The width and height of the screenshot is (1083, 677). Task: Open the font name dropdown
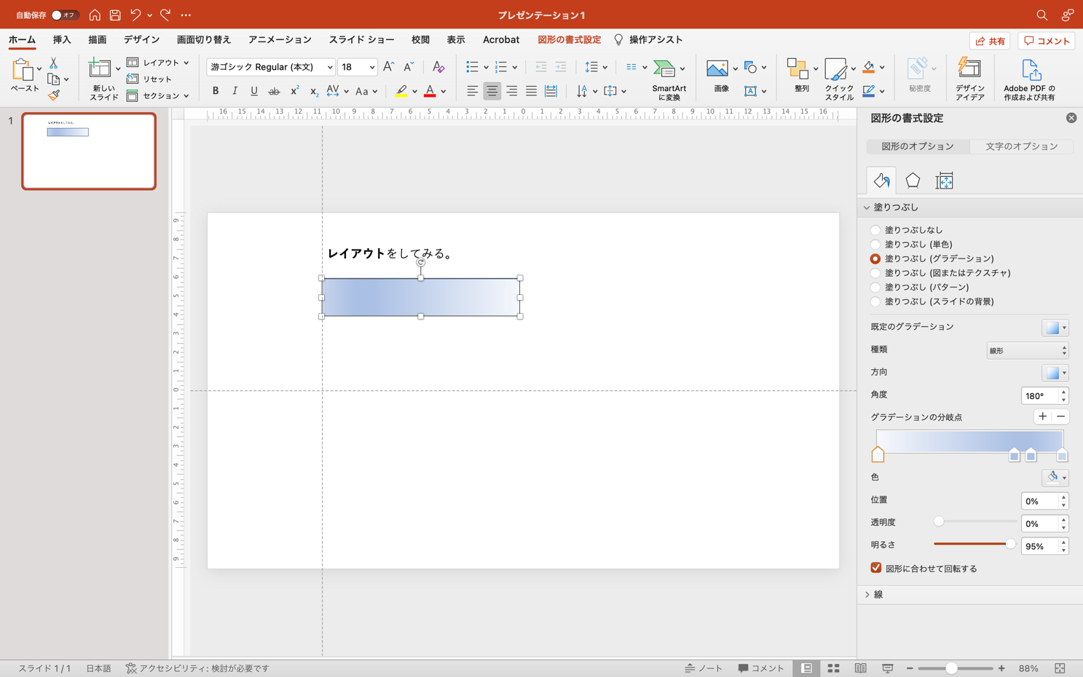click(329, 67)
